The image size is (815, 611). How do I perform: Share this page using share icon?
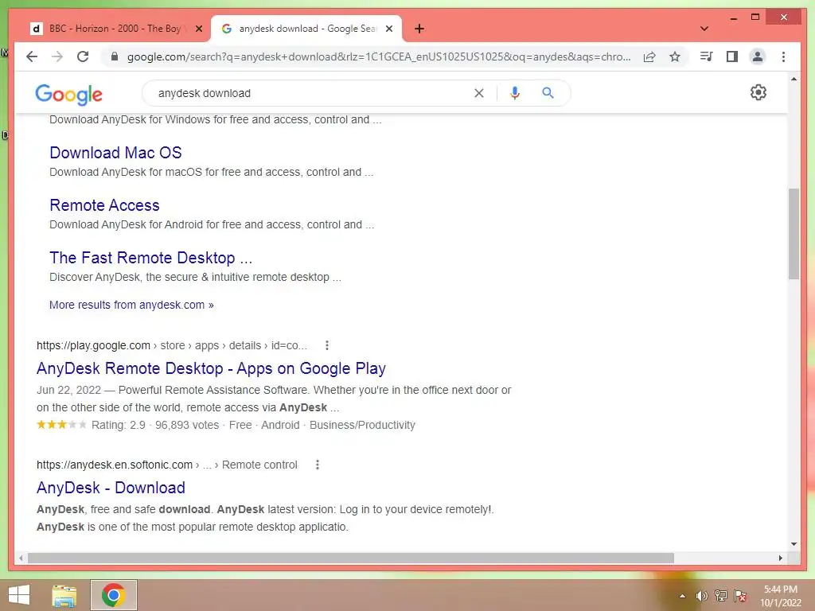(x=649, y=56)
